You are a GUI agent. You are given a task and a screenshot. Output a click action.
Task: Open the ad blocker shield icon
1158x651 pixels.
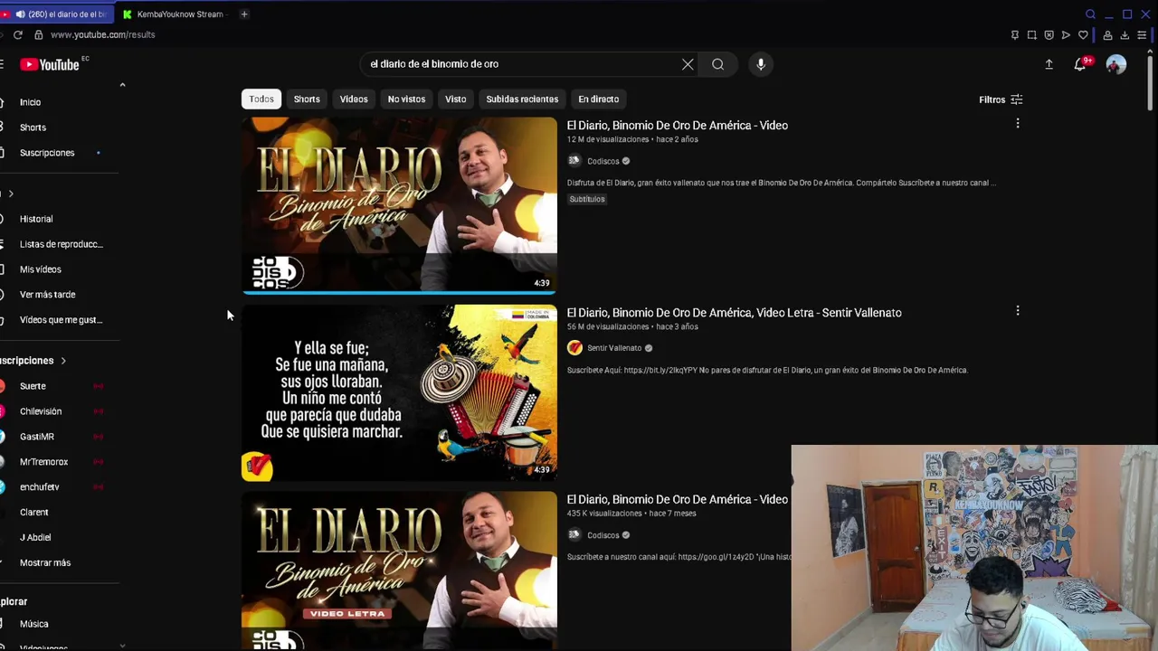pyautogui.click(x=1049, y=35)
